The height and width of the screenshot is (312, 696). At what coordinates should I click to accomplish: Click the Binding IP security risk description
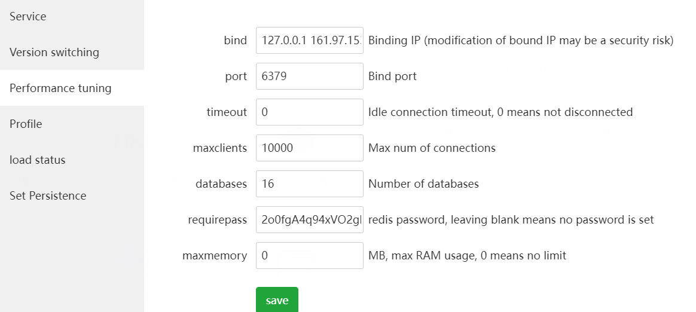tap(521, 41)
